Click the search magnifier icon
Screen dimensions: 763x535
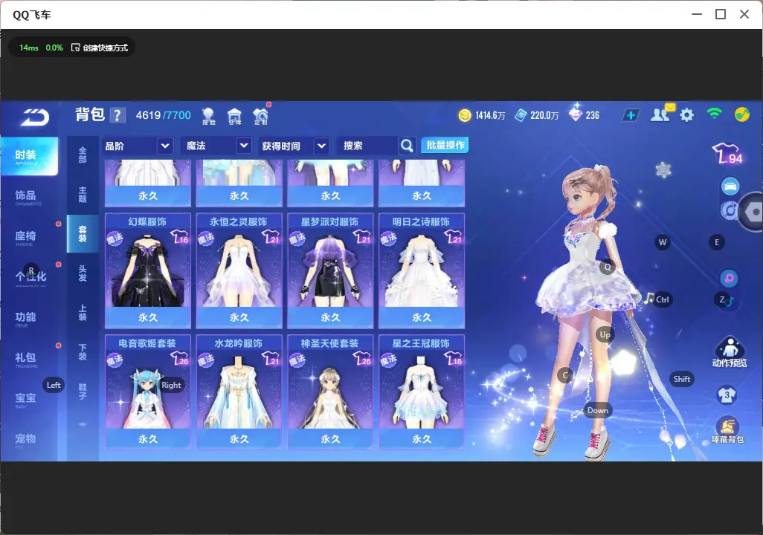[407, 146]
